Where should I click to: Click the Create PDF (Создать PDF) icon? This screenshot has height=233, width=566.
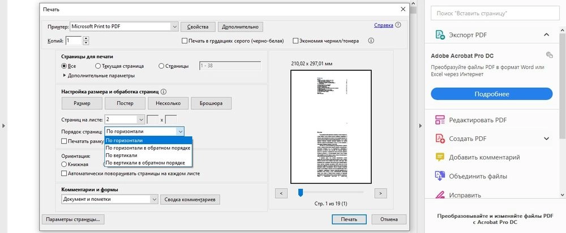[x=440, y=139]
